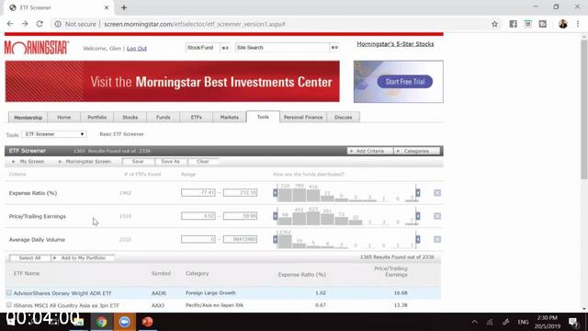This screenshot has width=588, height=331.
Task: Sort by the Expense Ratio (%) column
Action: click(302, 275)
